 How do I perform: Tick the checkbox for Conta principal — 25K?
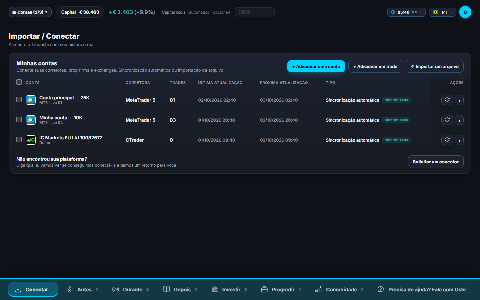(19, 99)
